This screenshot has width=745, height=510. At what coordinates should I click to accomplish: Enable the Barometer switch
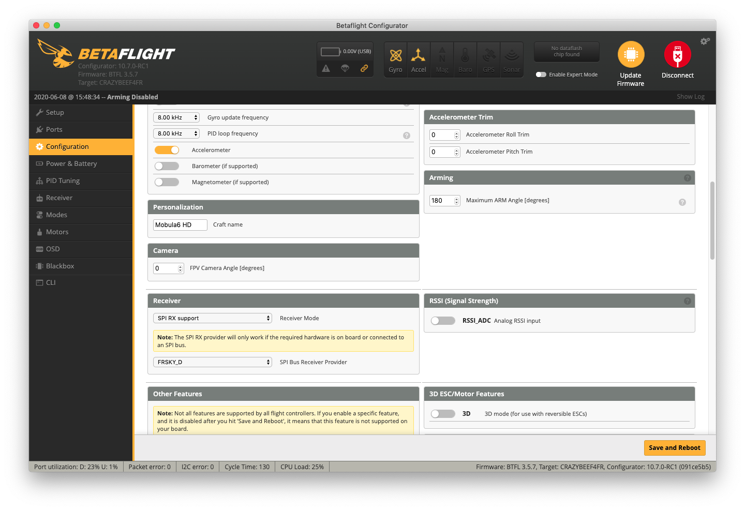pyautogui.click(x=167, y=166)
